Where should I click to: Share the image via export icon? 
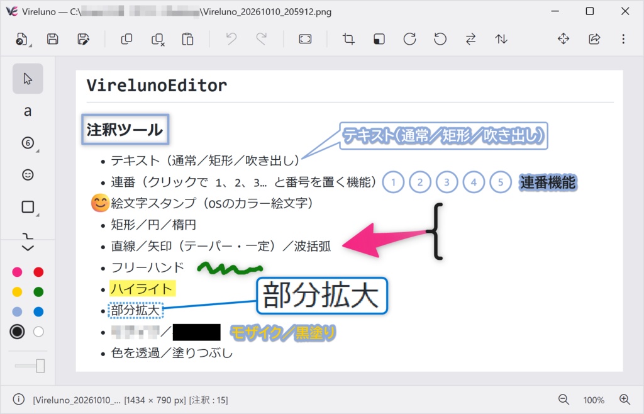pos(594,39)
